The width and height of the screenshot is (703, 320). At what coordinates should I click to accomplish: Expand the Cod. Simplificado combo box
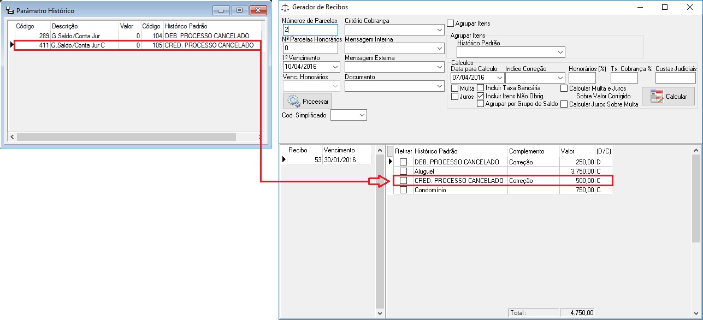click(x=362, y=115)
